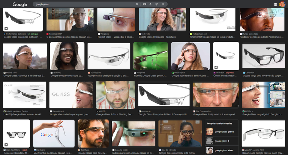Open Tecnoetc 'Google divulga vídeo sobre' link
Viewport: 288px width, 155px height.
[67, 75]
